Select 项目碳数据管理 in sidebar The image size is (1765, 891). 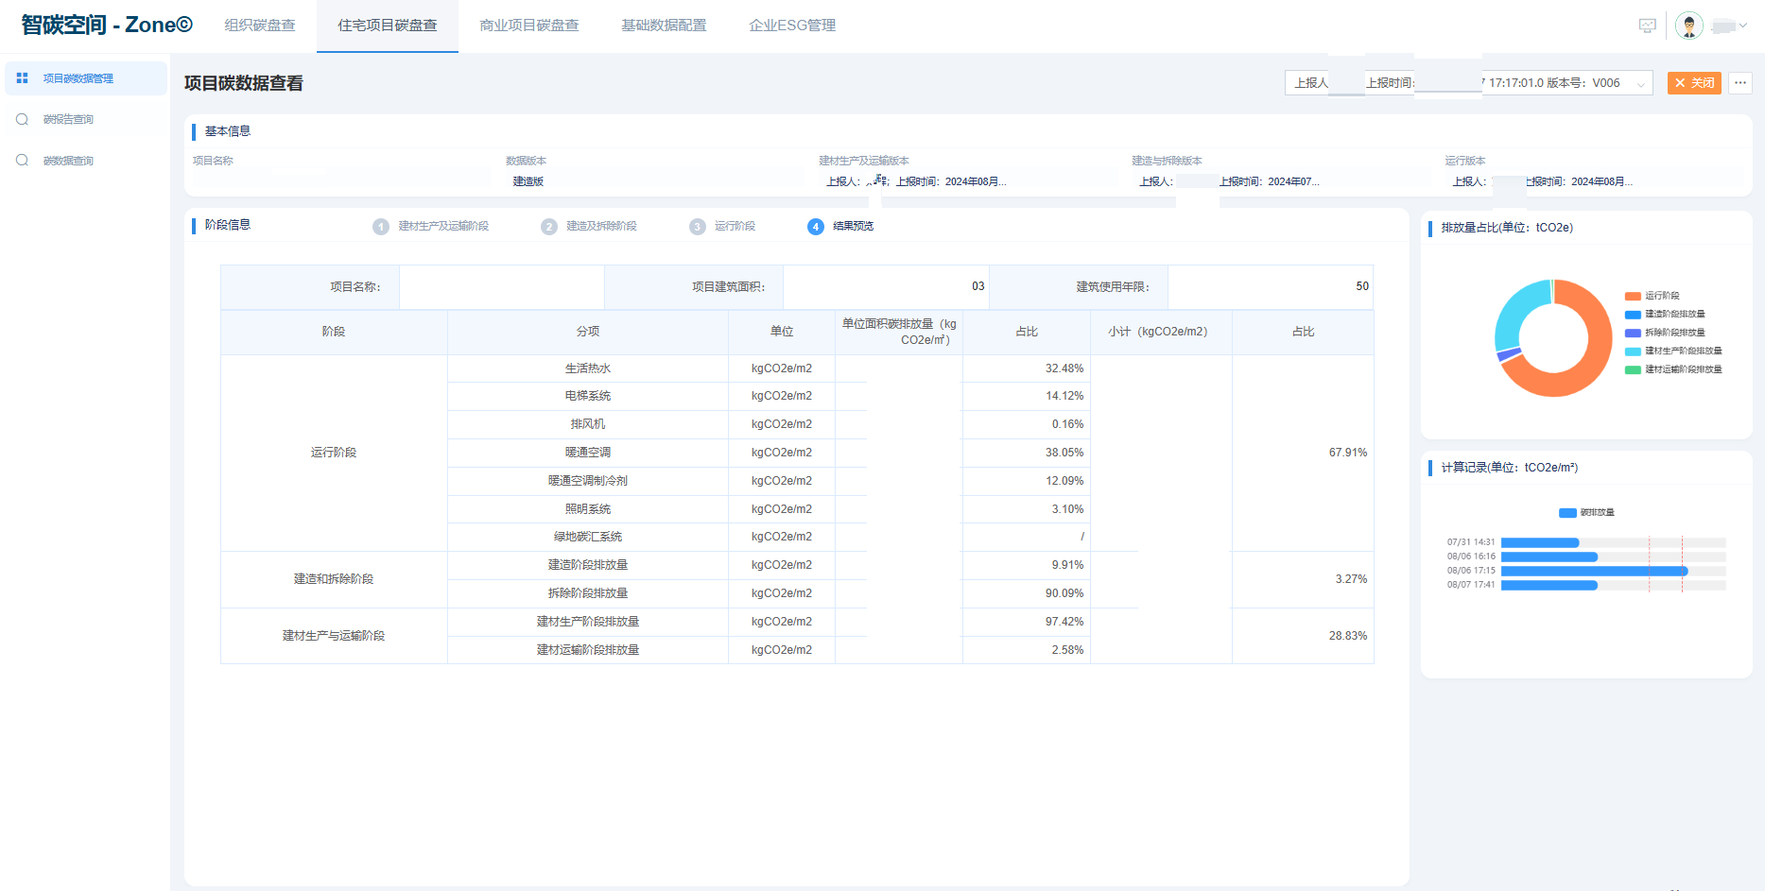tap(86, 78)
